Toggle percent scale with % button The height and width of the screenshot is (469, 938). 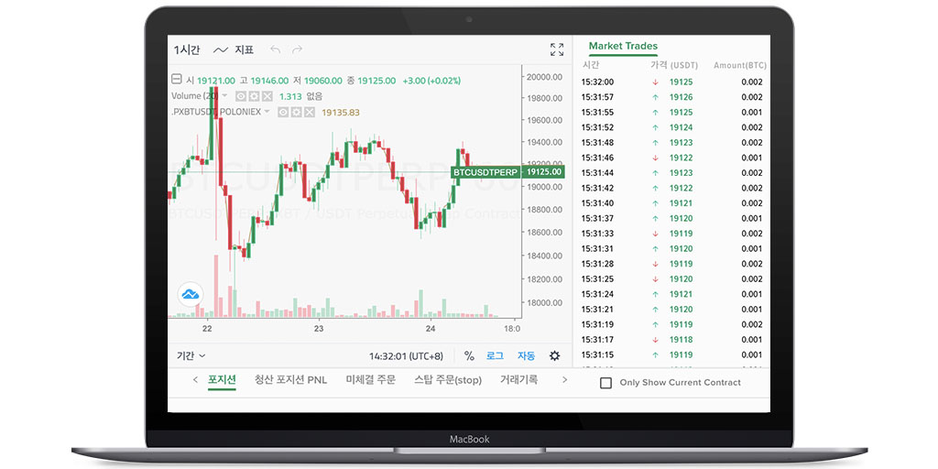469,356
